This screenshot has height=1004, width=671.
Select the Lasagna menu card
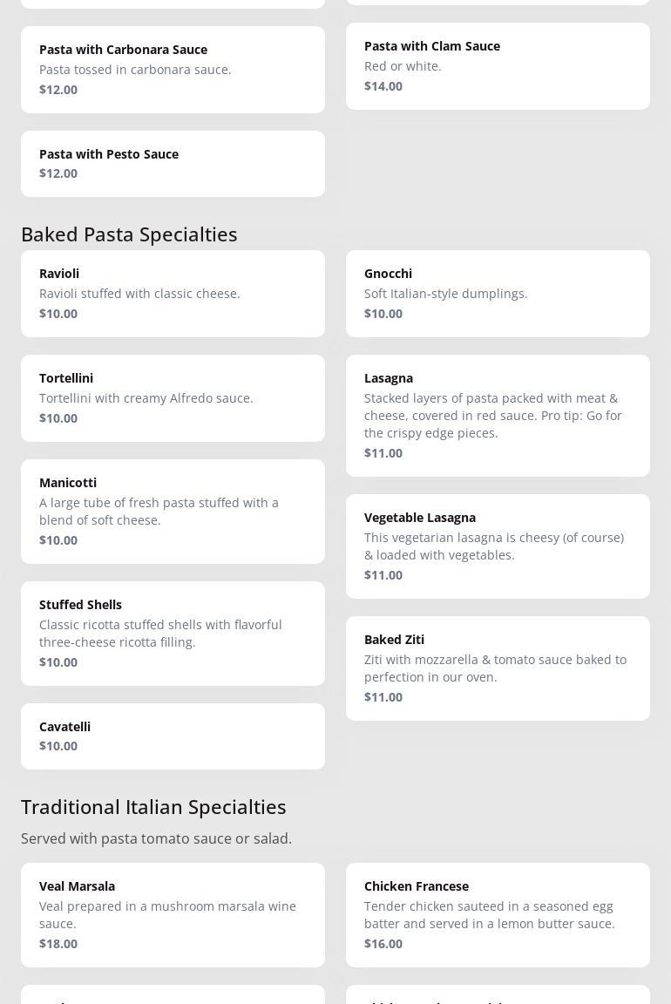[x=498, y=416]
